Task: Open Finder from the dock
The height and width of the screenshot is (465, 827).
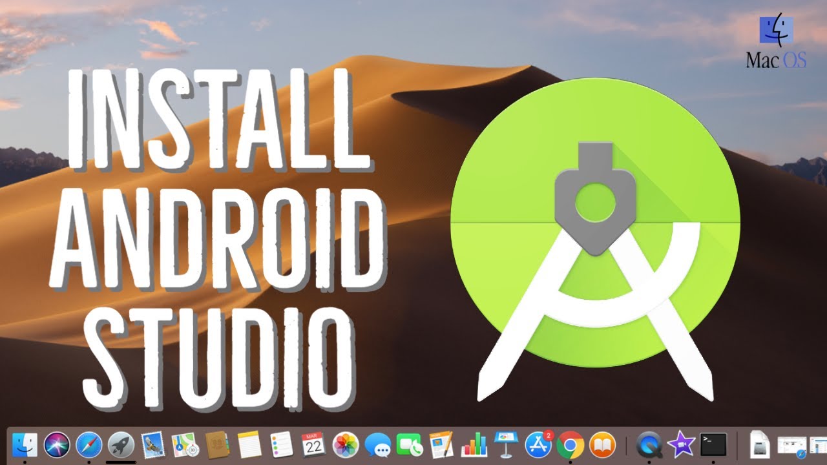Action: (x=25, y=444)
